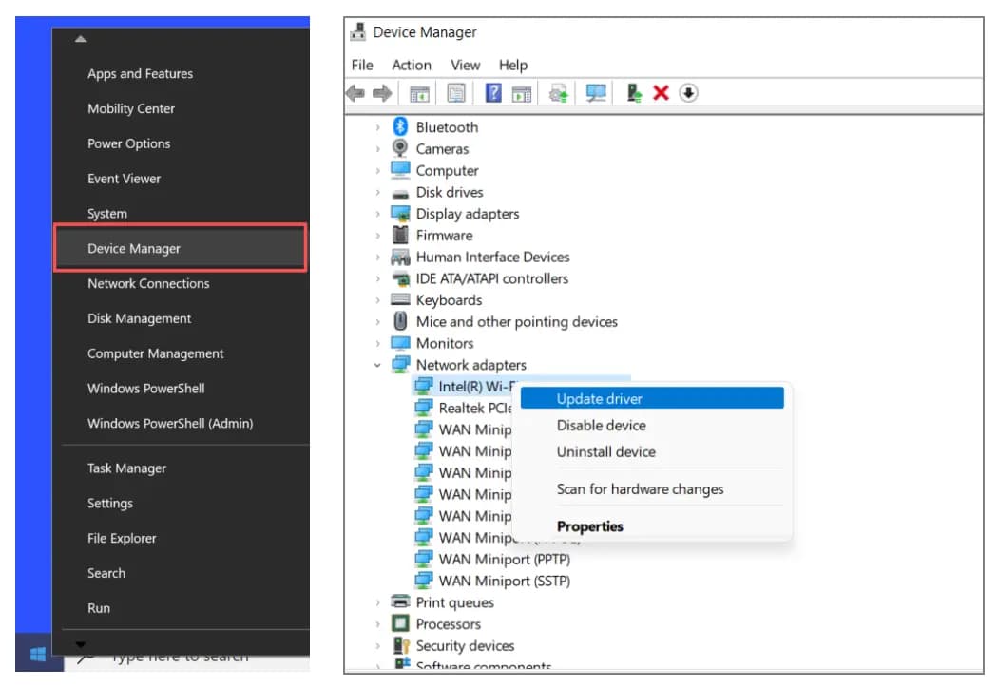Open the View menu
This screenshot has height=687, width=998.
pyautogui.click(x=465, y=65)
